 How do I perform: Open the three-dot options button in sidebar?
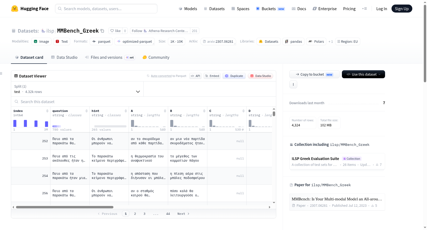coord(293,84)
